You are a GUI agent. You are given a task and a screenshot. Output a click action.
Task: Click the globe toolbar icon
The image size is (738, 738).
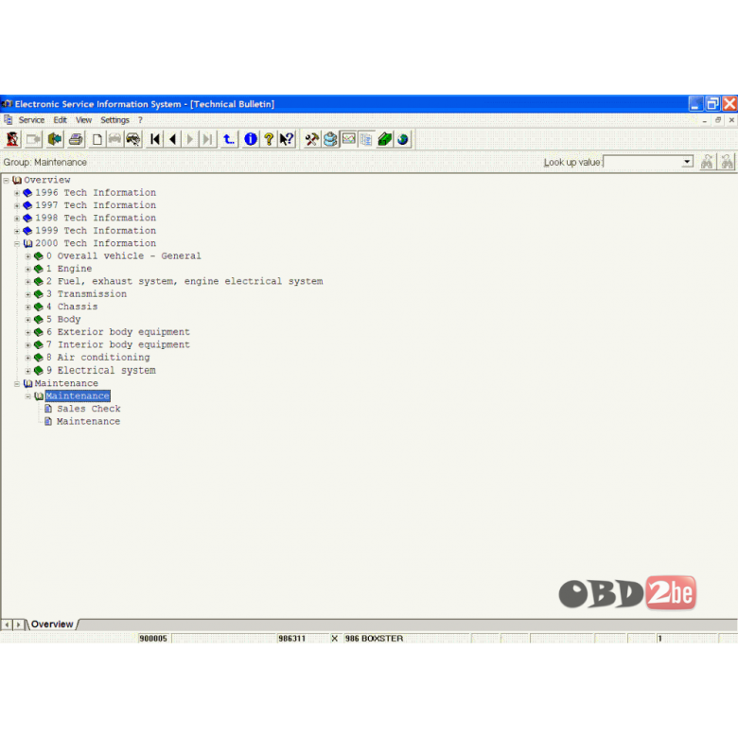[402, 139]
